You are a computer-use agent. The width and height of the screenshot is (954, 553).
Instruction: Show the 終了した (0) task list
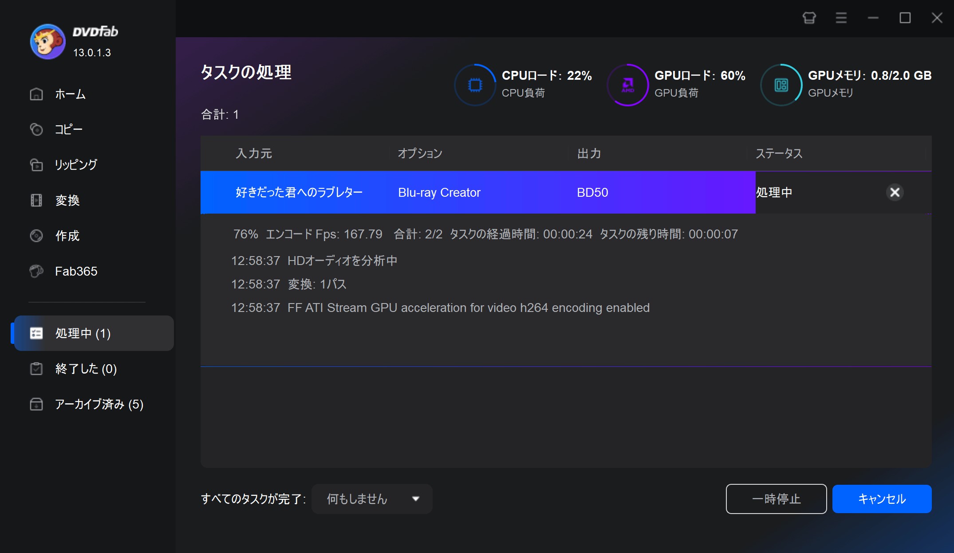click(86, 369)
